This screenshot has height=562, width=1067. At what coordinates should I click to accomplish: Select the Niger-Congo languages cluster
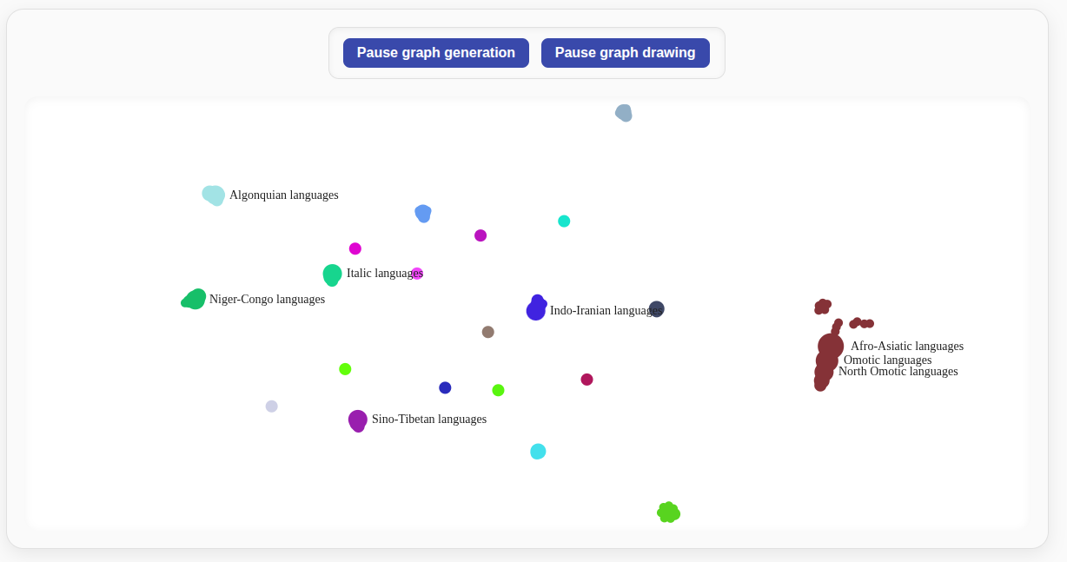pos(193,299)
